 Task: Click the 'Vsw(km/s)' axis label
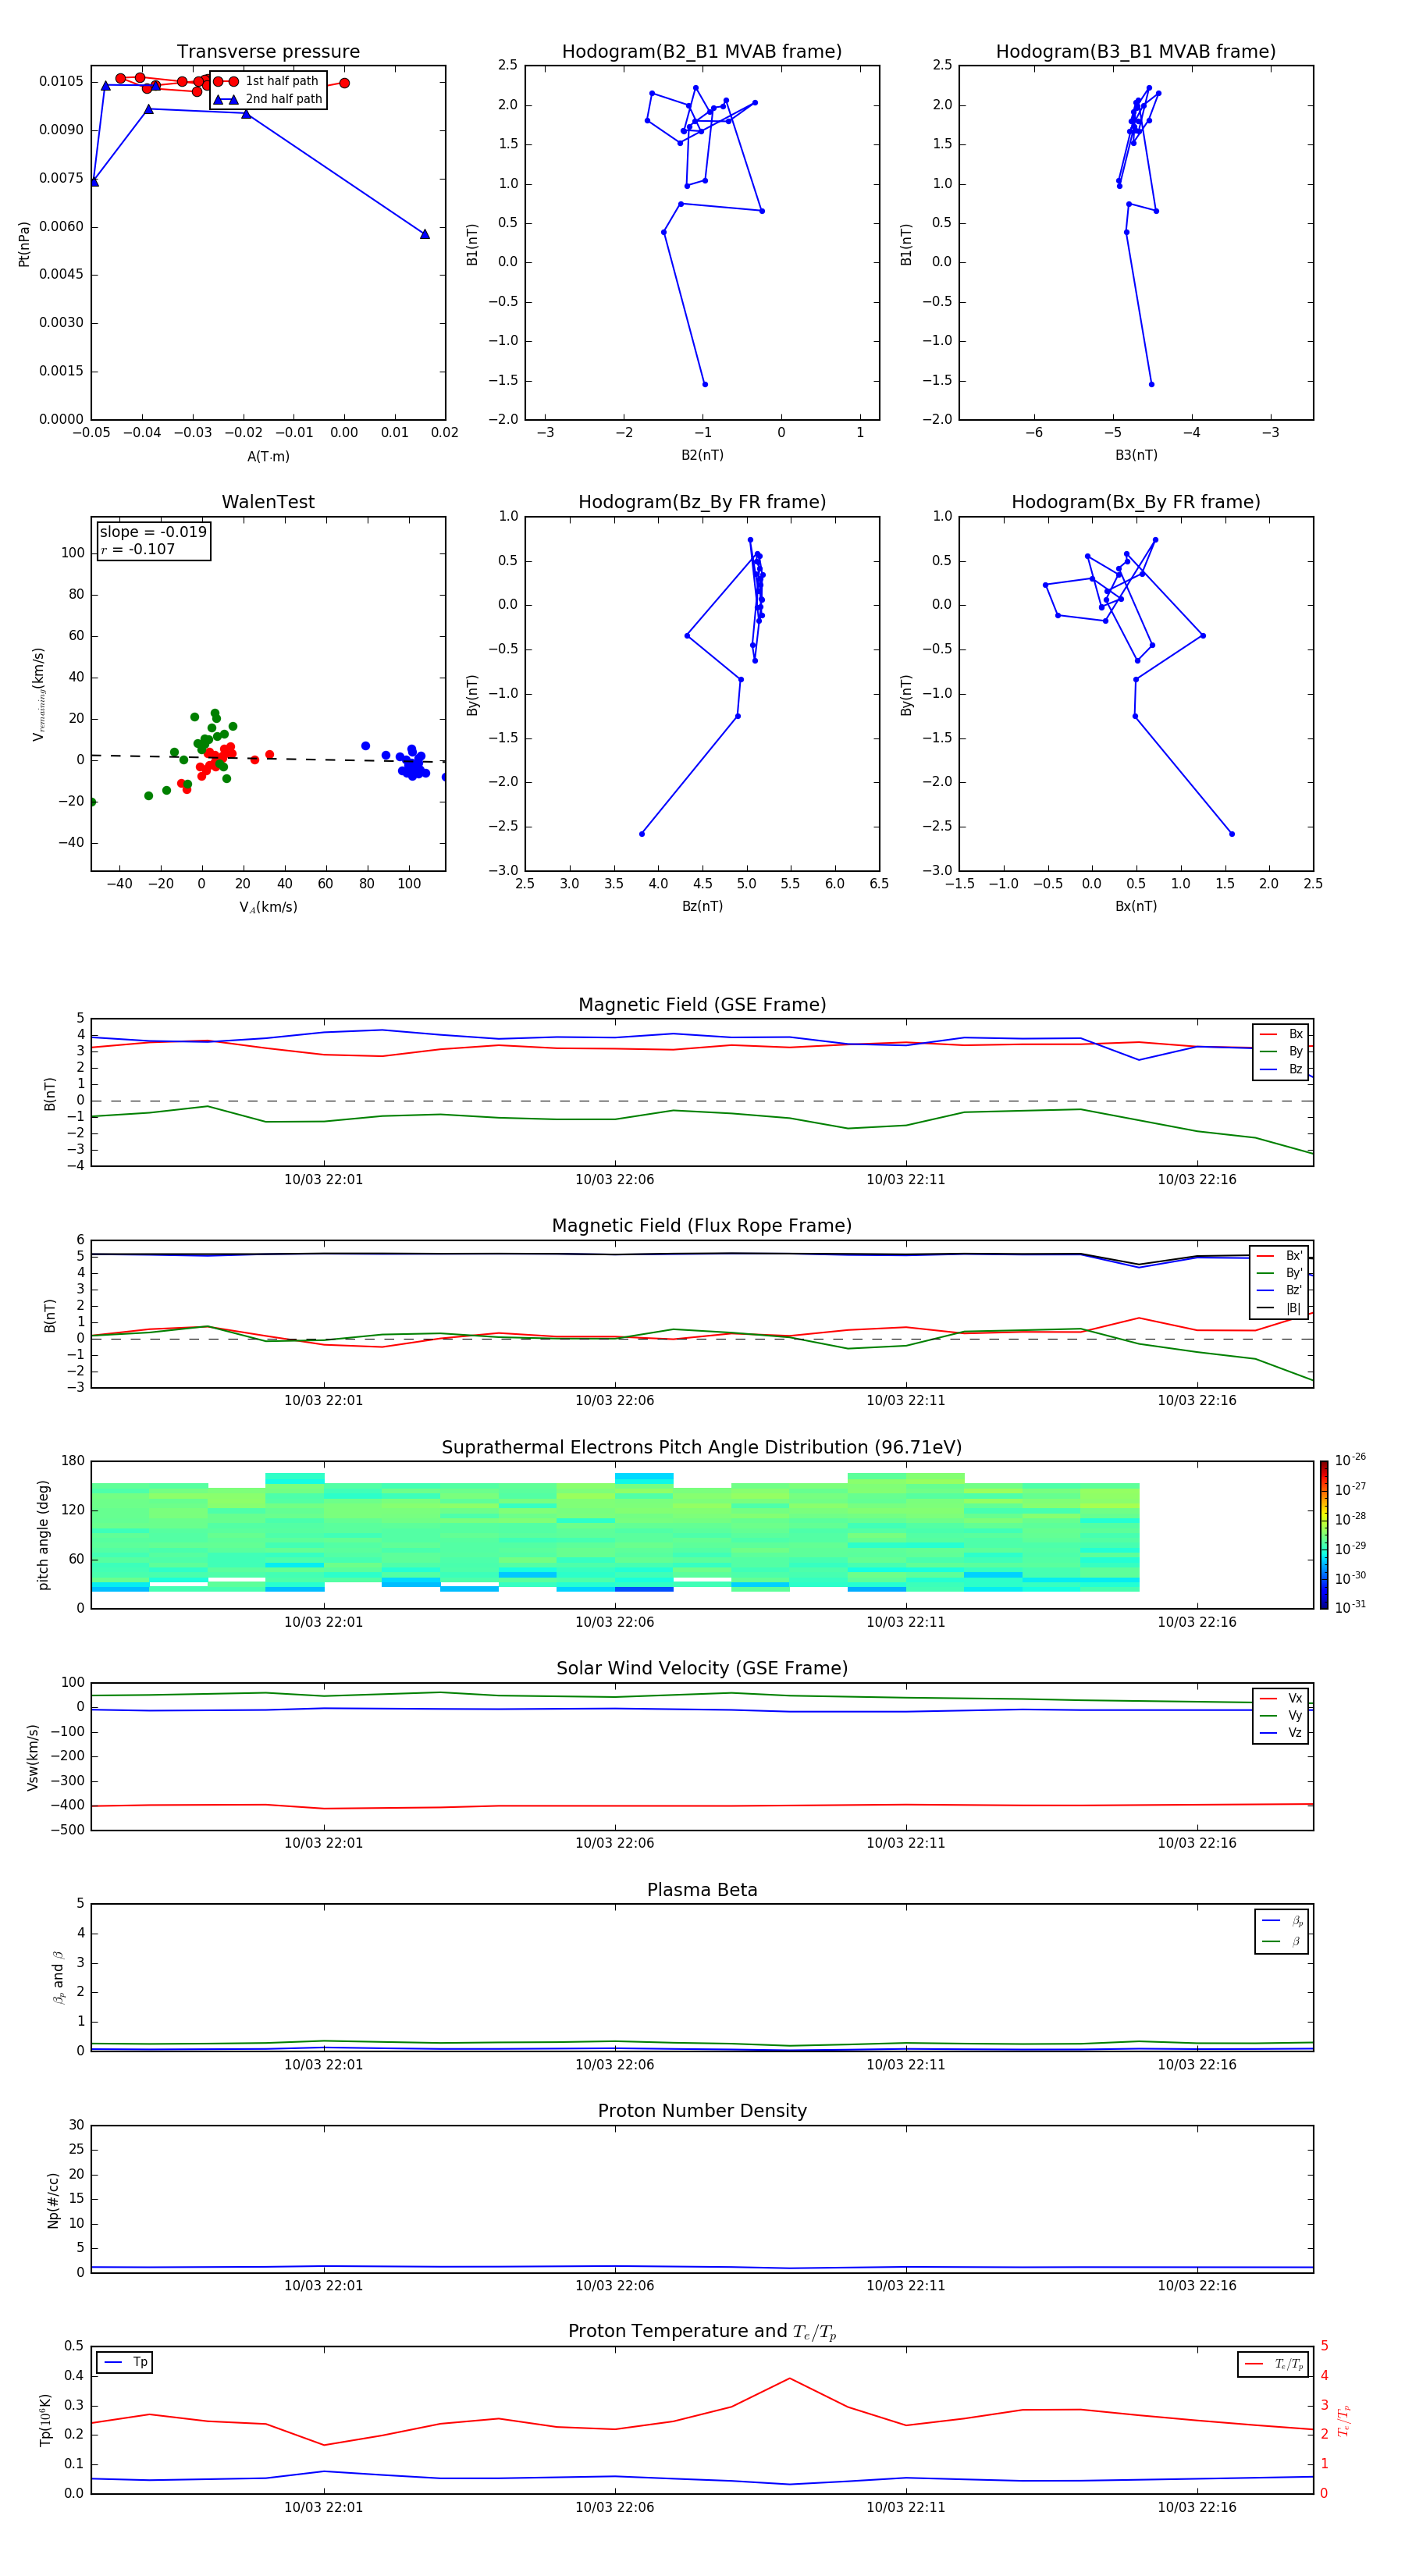coord(33,1757)
